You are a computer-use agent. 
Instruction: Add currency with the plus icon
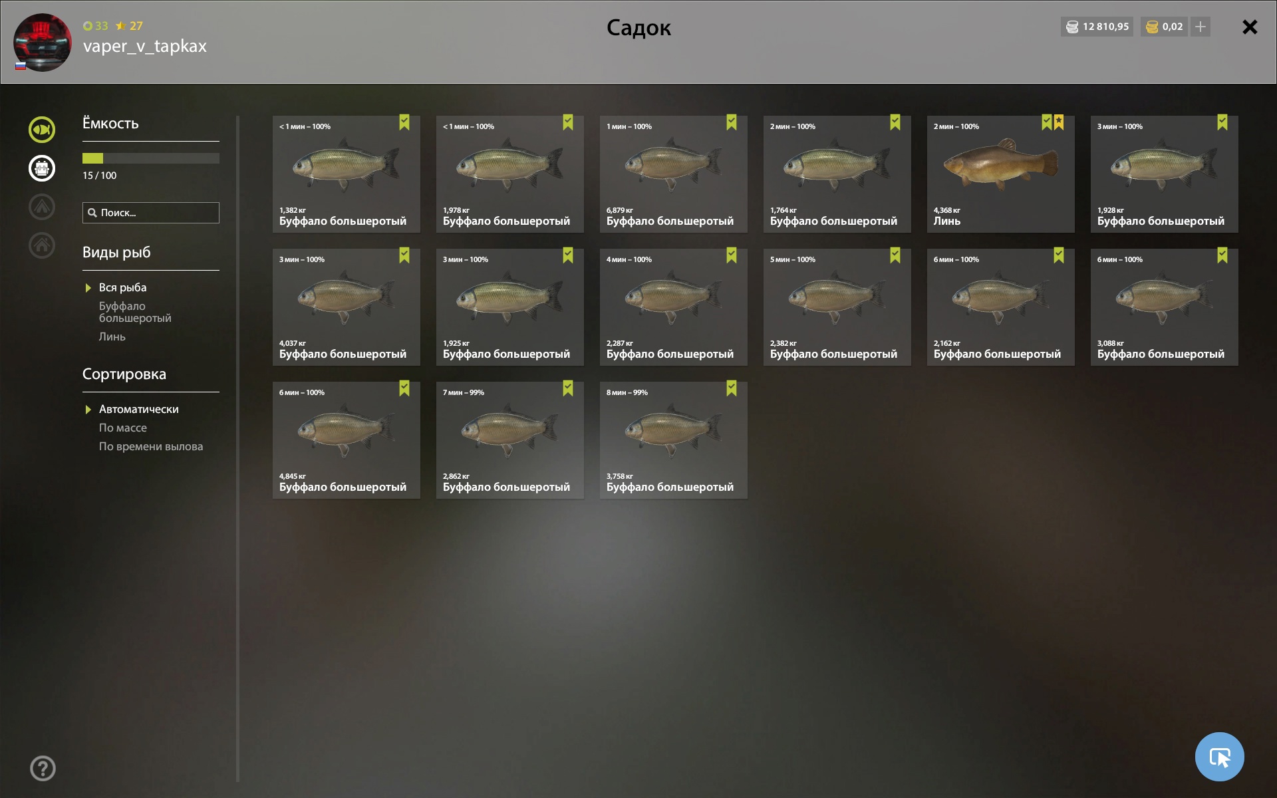[x=1201, y=27]
